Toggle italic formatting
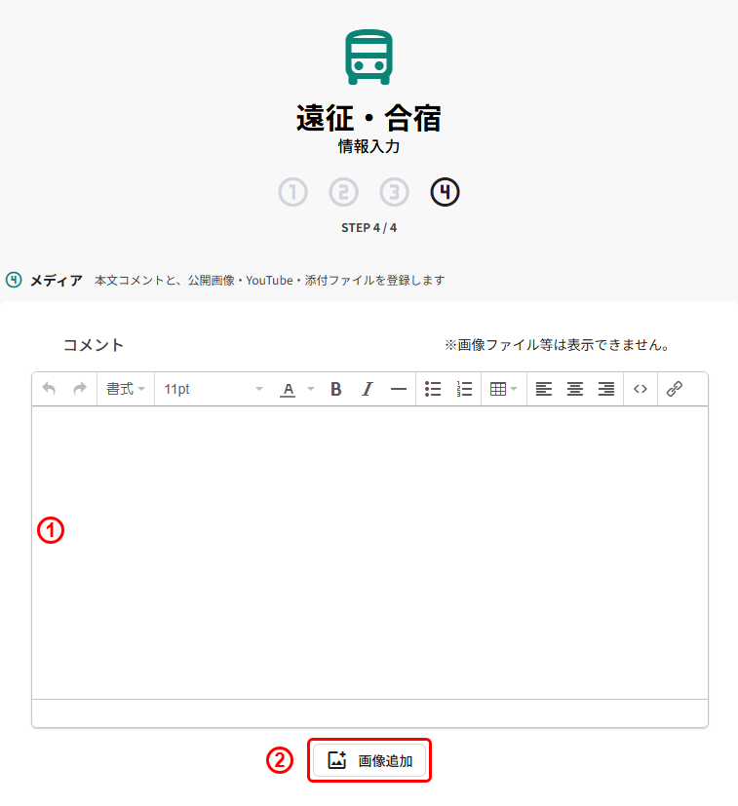 368,389
